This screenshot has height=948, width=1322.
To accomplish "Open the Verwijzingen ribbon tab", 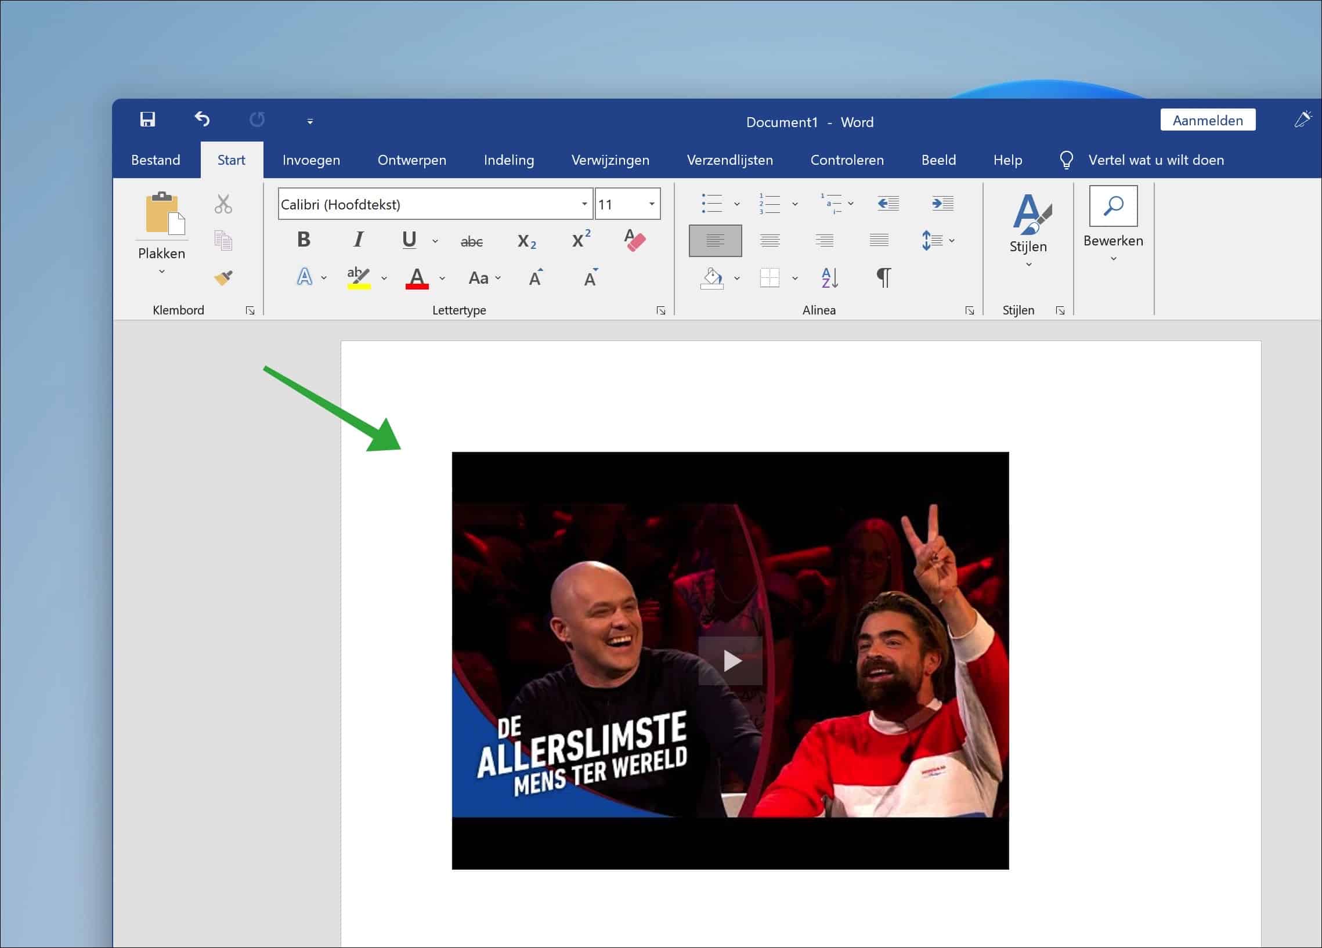I will click(610, 160).
